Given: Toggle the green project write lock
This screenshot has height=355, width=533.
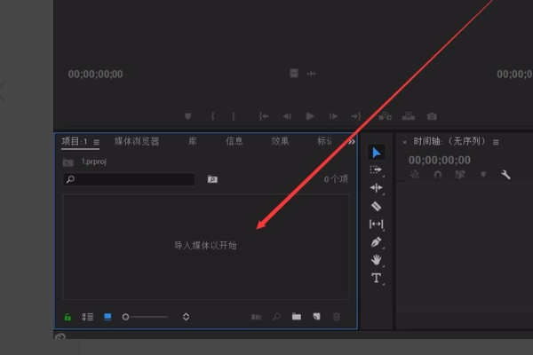Looking at the screenshot, I should [68, 317].
